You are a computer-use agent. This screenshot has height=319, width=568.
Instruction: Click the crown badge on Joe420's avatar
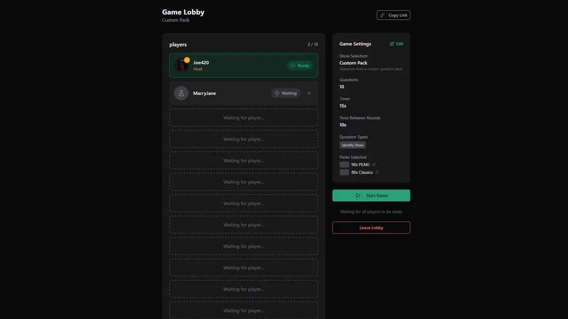[x=187, y=60]
